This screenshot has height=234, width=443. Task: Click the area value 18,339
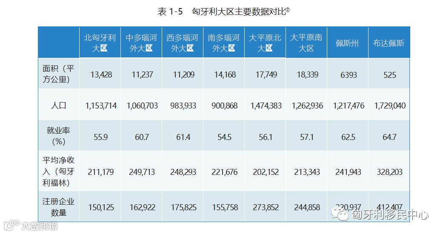(307, 74)
